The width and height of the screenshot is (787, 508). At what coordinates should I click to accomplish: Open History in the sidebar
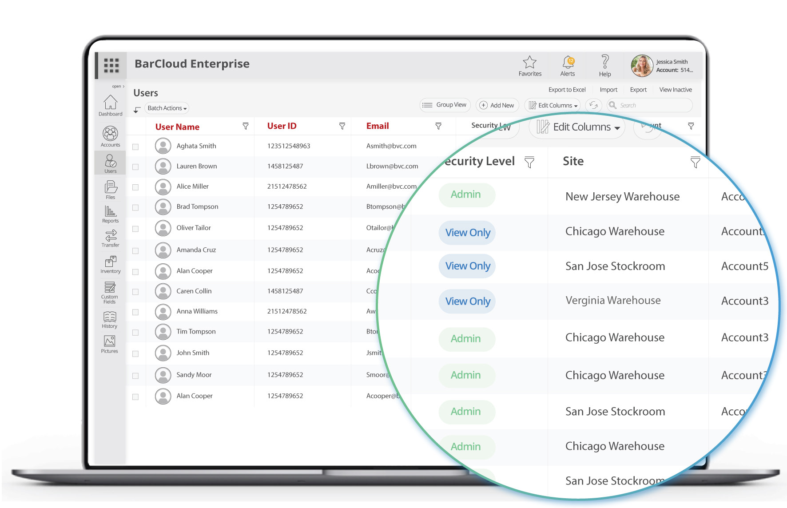[110, 320]
